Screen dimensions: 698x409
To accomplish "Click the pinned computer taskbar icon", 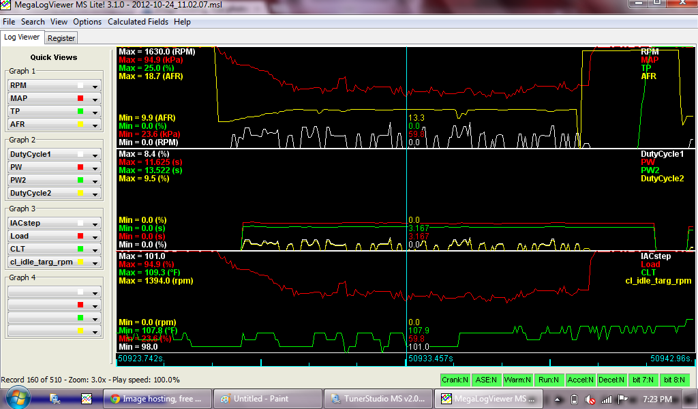I will (55, 399).
